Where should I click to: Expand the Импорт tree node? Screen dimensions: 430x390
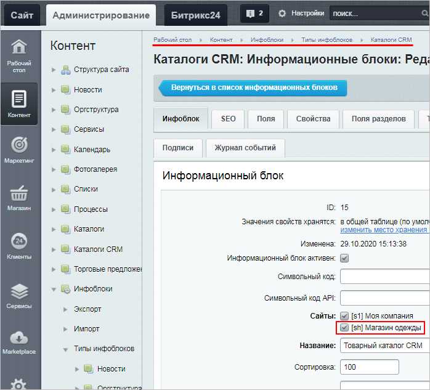click(65, 329)
